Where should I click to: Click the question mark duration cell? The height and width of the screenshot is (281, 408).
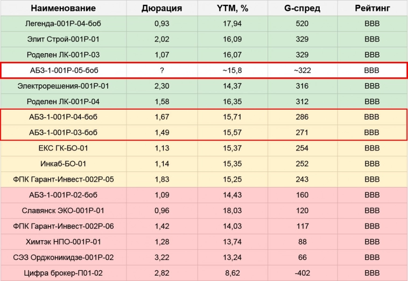click(161, 70)
